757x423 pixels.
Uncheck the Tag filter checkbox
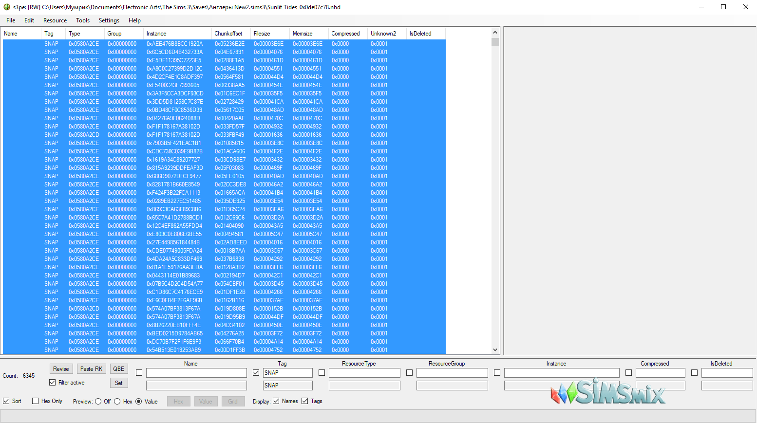click(x=256, y=373)
